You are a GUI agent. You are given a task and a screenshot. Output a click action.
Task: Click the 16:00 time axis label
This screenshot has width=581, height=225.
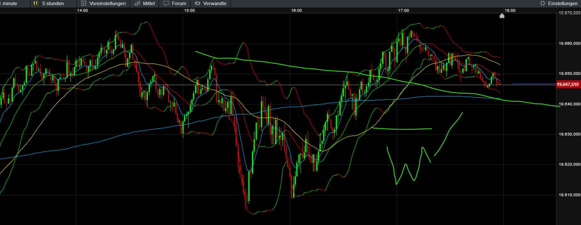[x=296, y=11]
